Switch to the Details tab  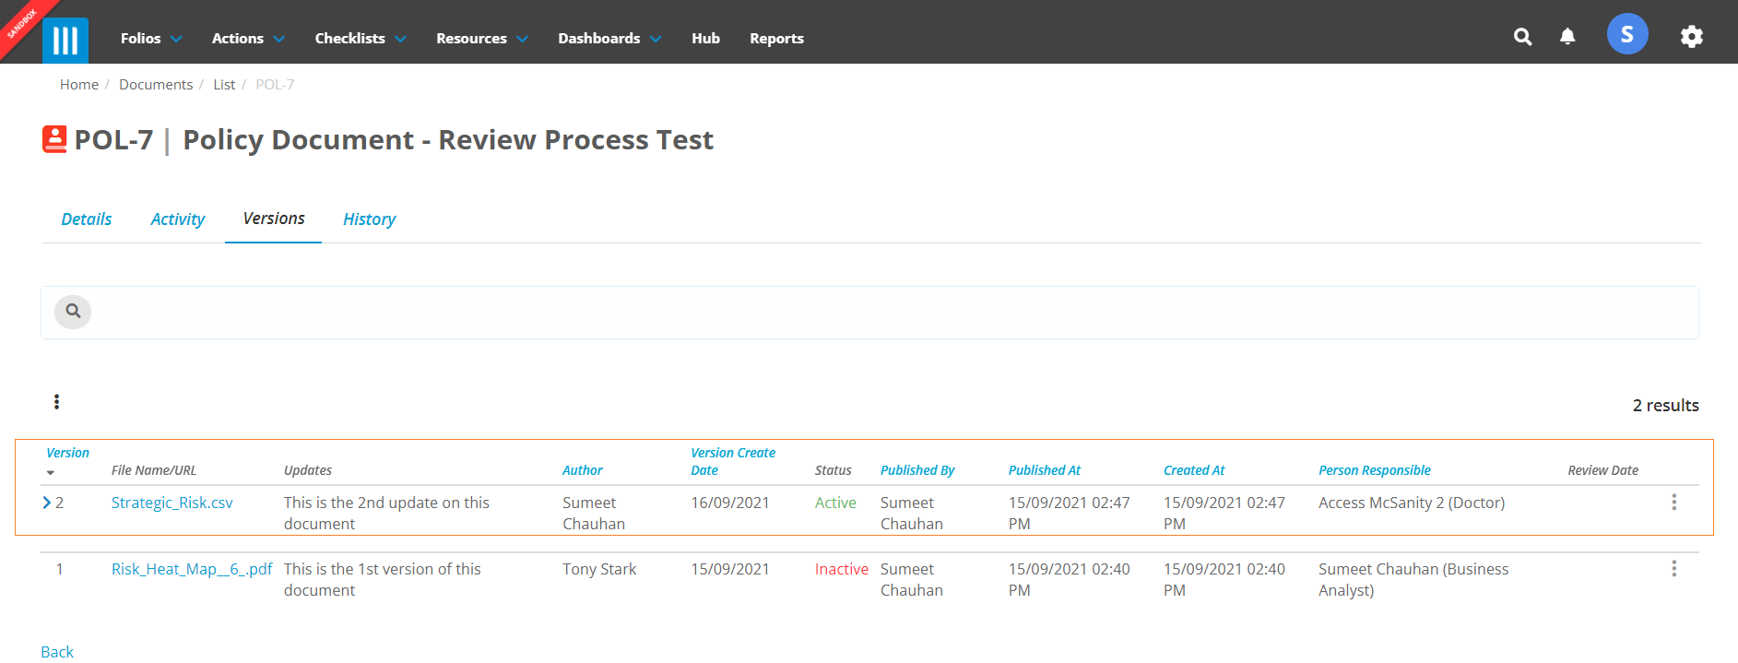coord(87,219)
